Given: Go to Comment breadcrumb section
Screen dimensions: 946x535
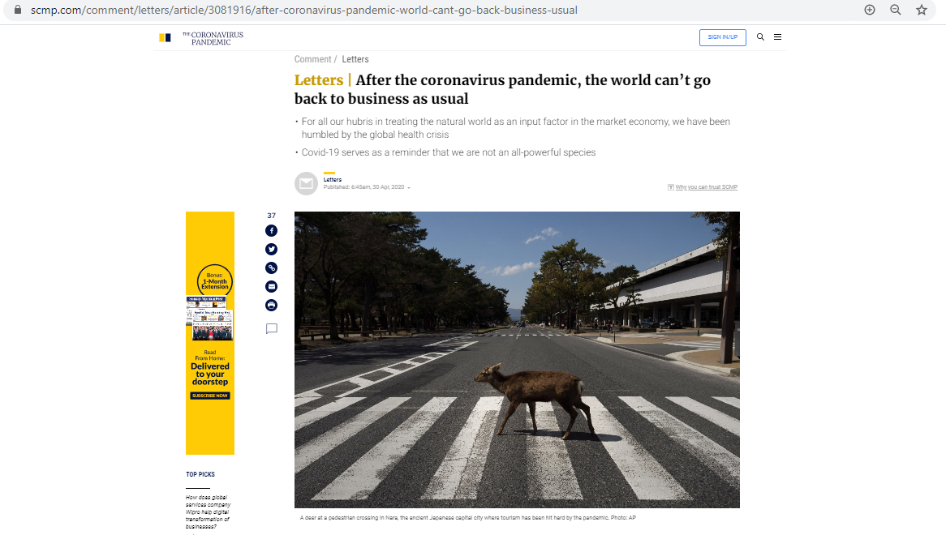Looking at the screenshot, I should click(312, 59).
